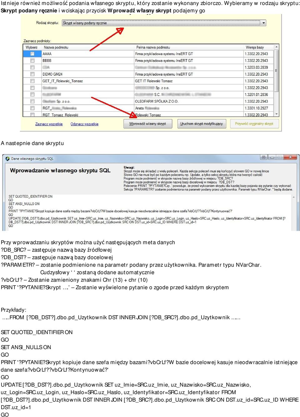Open the Rodzaj skryptu dropdown
Screen dimensions: 300x417
pyautogui.click(x=164, y=23)
